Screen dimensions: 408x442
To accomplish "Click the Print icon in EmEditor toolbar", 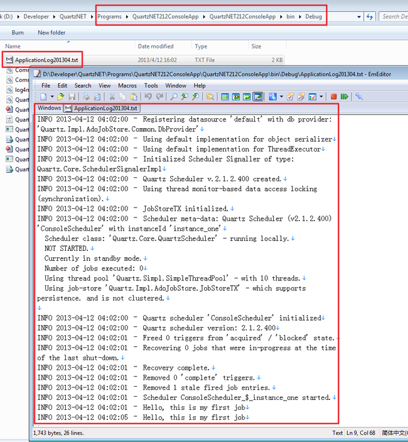I will click(86, 97).
